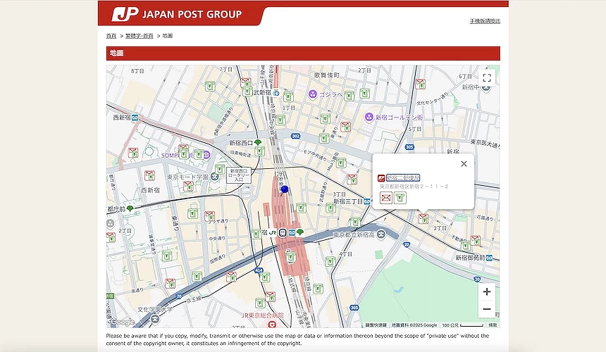Click the 地圖 red section heading

(303, 54)
